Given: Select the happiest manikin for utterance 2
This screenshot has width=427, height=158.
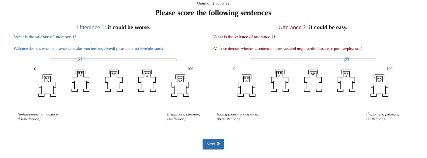Looking at the screenshot, I should click(x=379, y=85).
